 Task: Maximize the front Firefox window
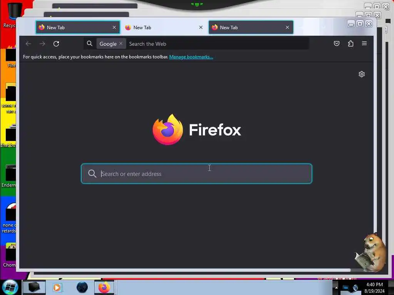360,24
